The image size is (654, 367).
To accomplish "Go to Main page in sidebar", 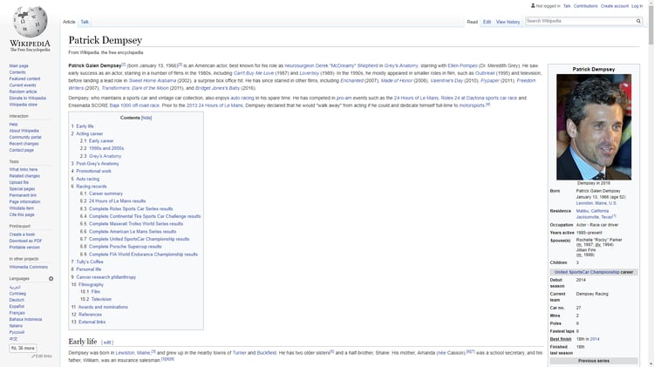I will click(19, 66).
